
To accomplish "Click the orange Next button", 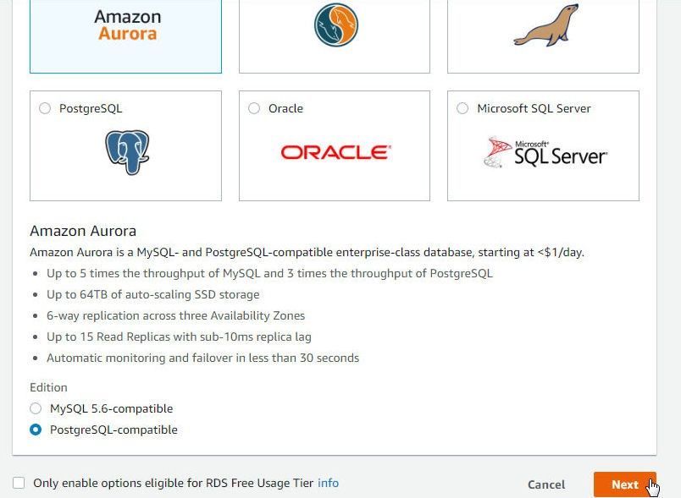I will (x=625, y=484).
